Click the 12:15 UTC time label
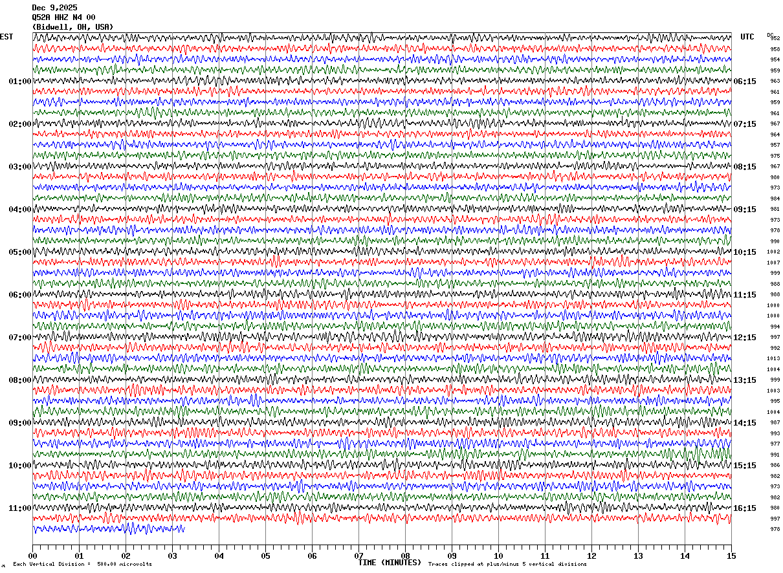This screenshot has height=573, width=783. 745,338
